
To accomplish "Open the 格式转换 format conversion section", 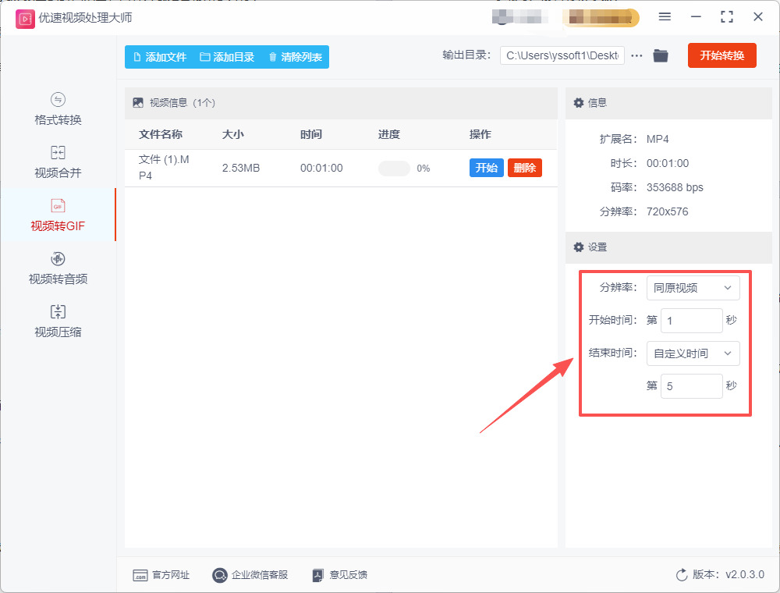I will tap(58, 109).
